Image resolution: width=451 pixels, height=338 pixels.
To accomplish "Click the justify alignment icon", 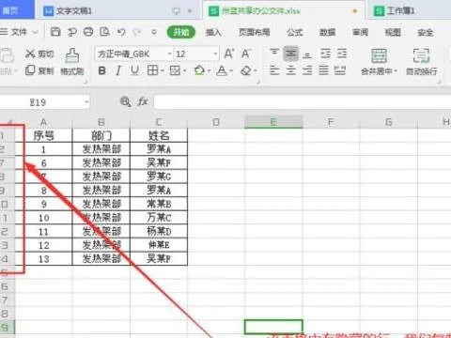I will pyautogui.click(x=324, y=70).
